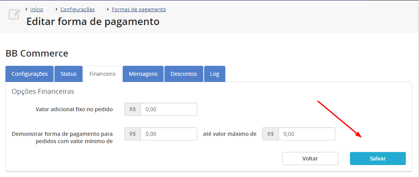Click the R$ prefix of Valor adicional field

click(x=133, y=109)
